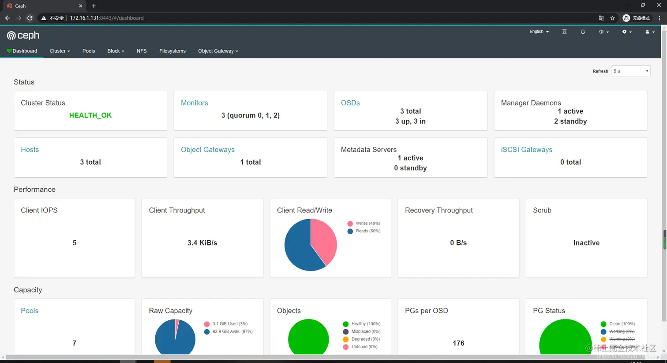Image resolution: width=667 pixels, height=363 pixels.
Task: Expand the Object Gateway menu
Action: 218,51
